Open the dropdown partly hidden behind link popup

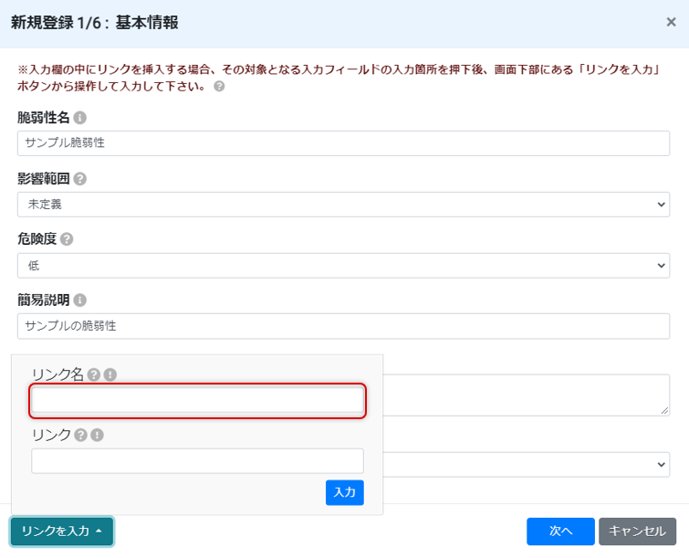coord(527,465)
